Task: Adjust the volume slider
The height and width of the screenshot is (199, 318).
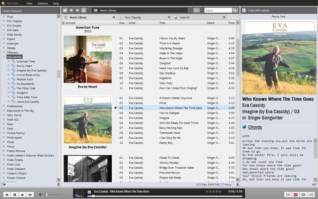Action: (53, 195)
